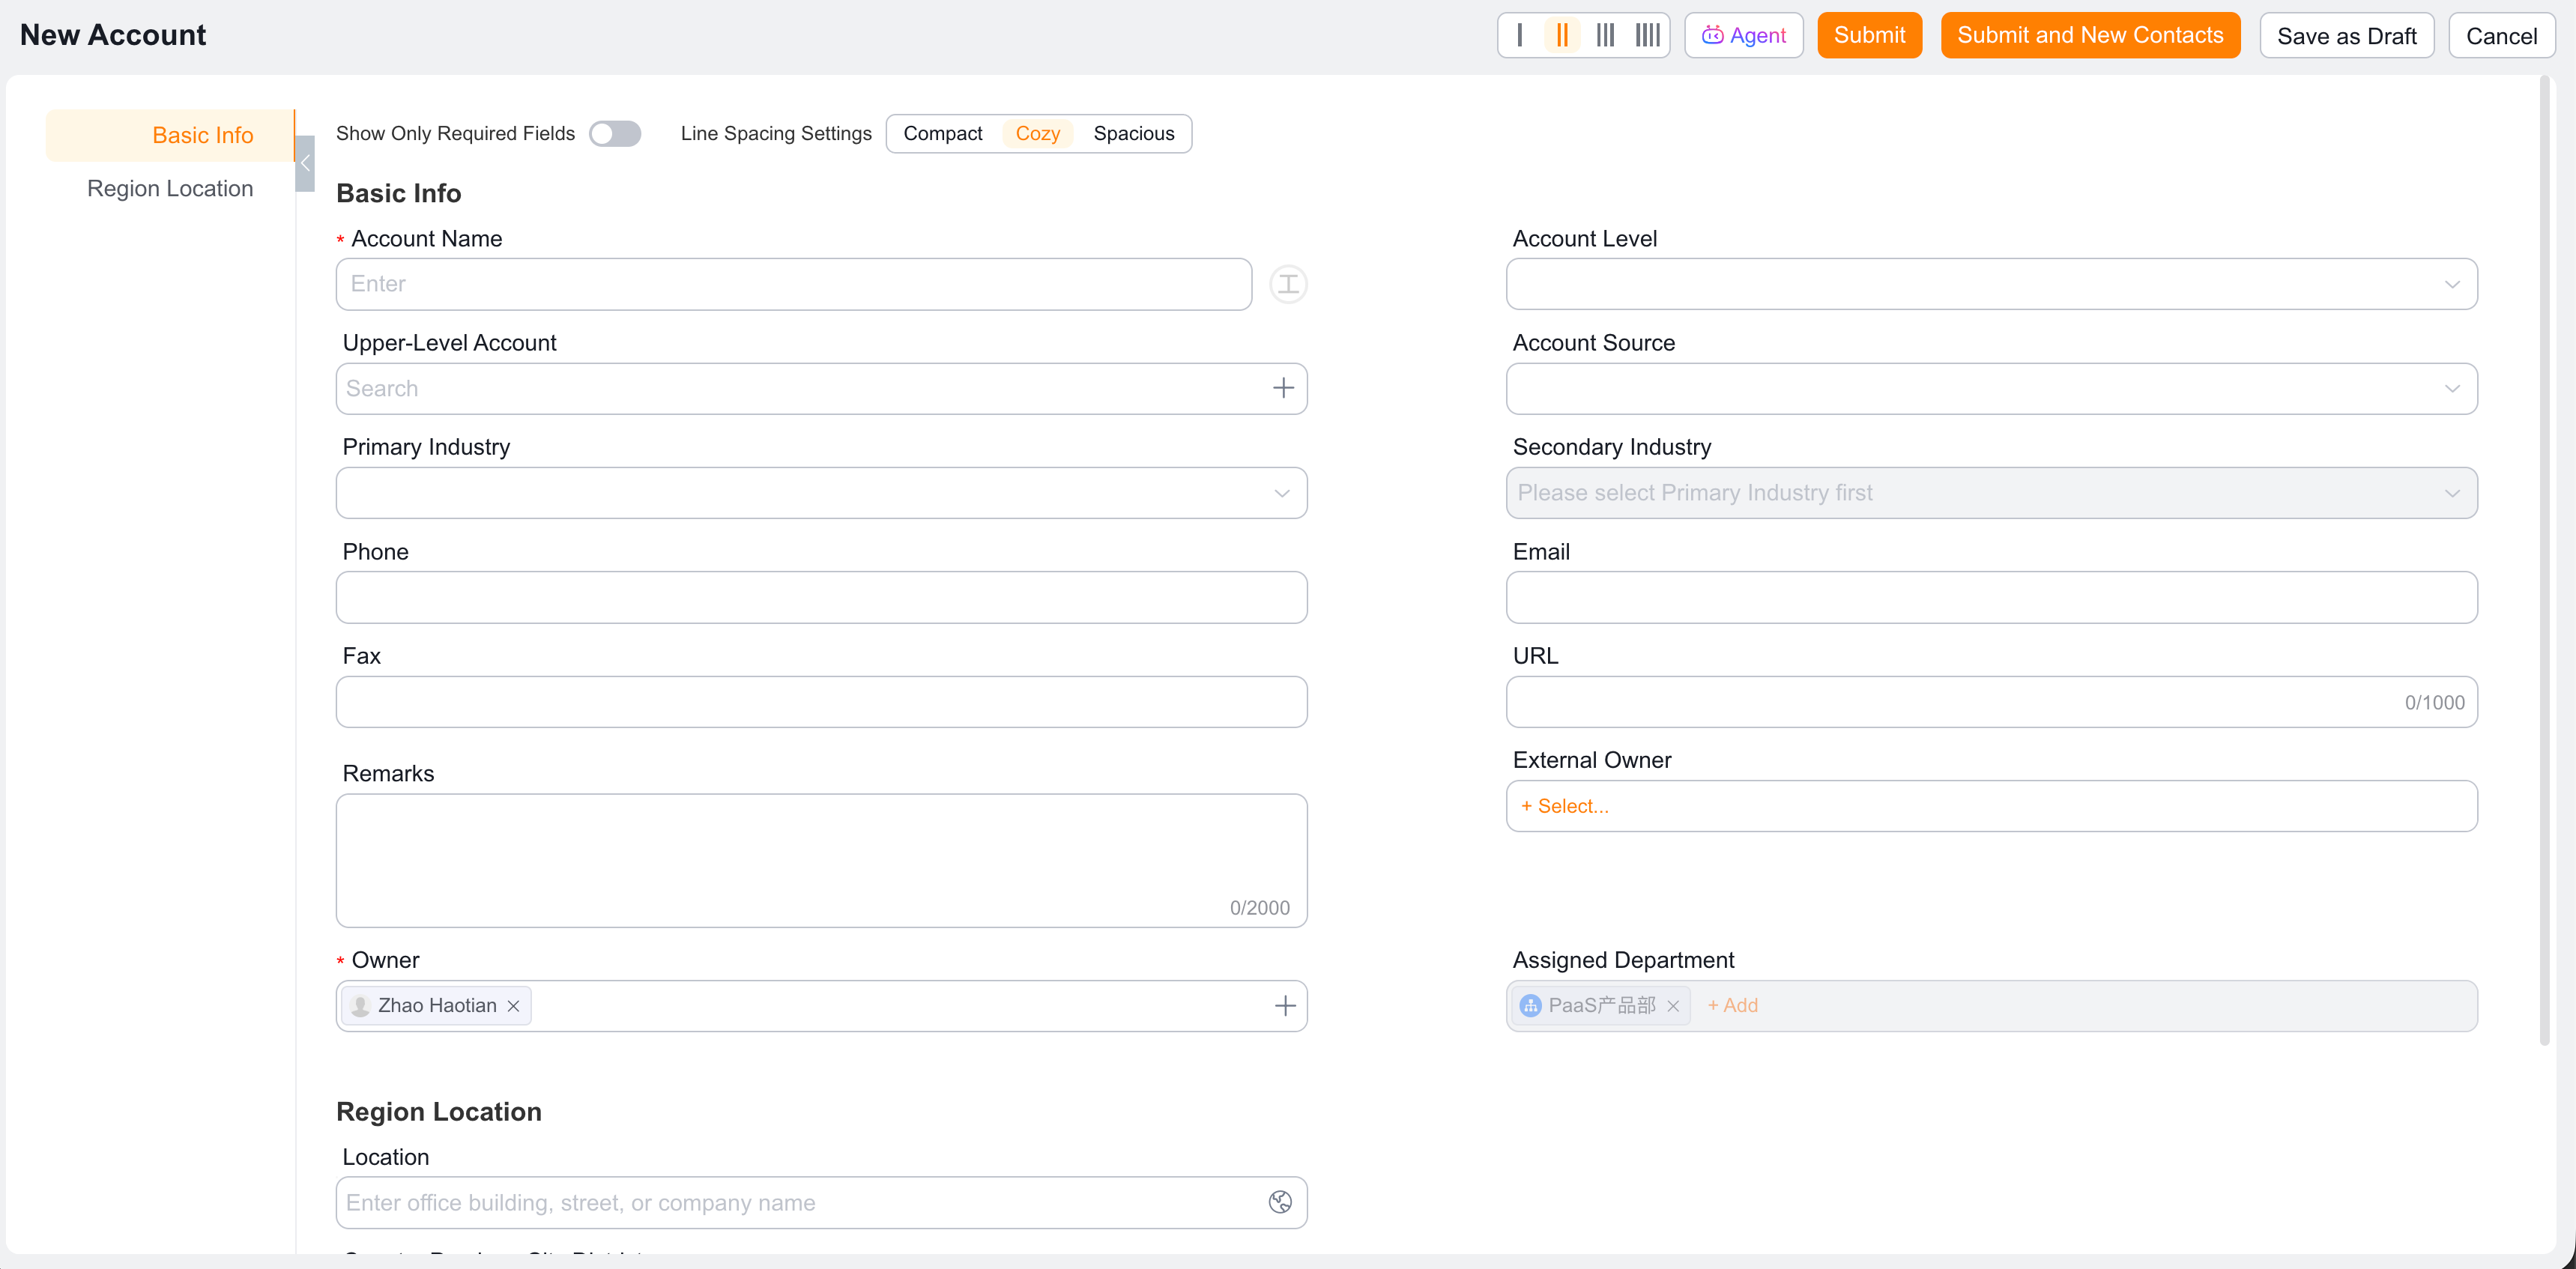Viewport: 2576px width, 1269px height.
Task: Click the plus icon in Owner field
Action: tap(1285, 1005)
